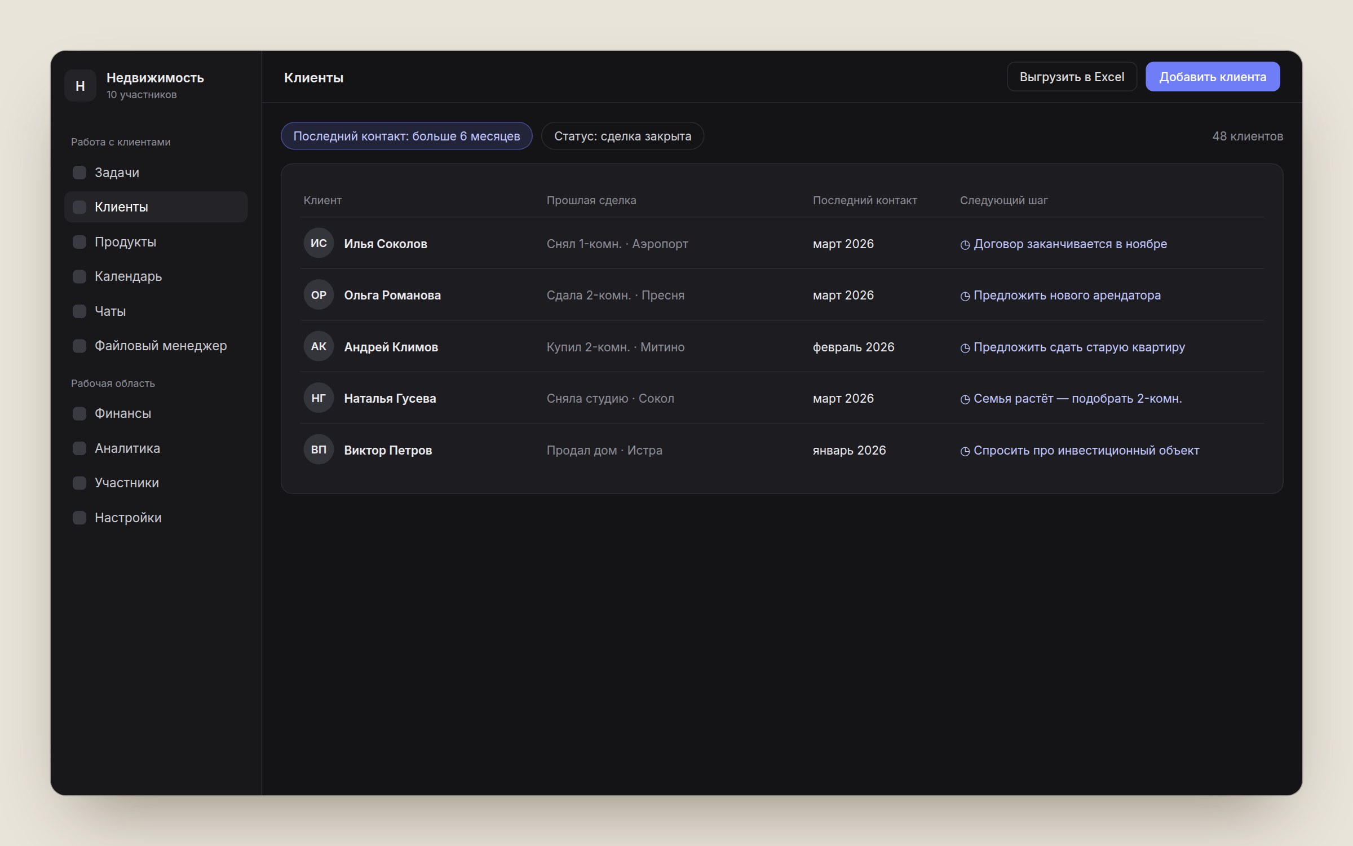This screenshot has height=846, width=1353.
Task: Click cell Купил 2-комн. · Митино
Action: pos(615,347)
